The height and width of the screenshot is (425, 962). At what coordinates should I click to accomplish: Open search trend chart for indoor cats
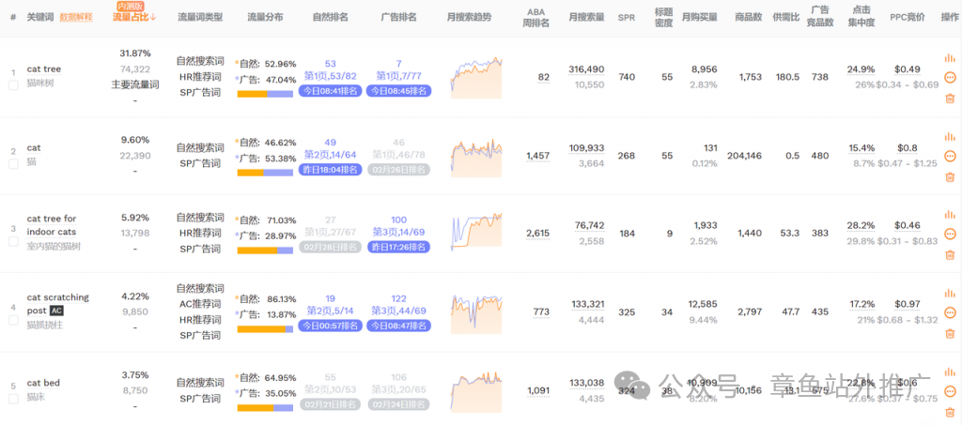point(476,232)
